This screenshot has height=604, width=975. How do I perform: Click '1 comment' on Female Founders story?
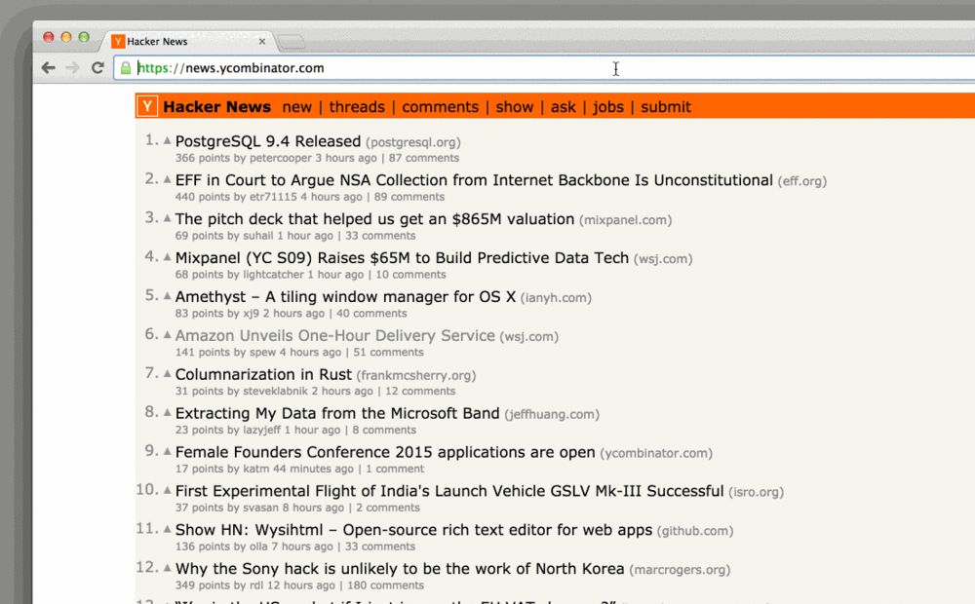[395, 470]
